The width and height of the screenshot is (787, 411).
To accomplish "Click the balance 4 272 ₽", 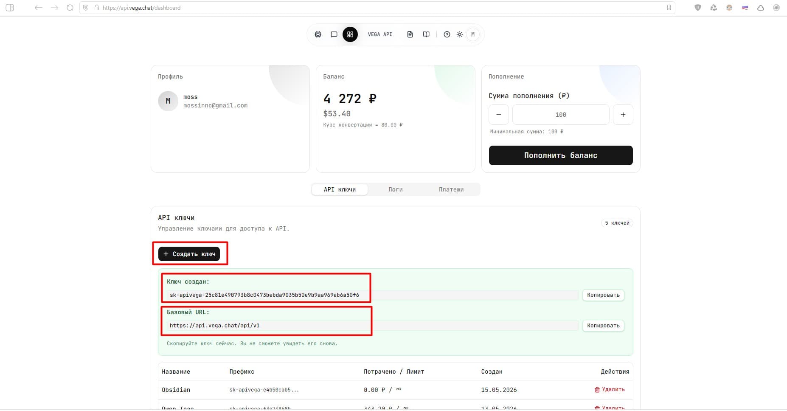I will point(350,99).
